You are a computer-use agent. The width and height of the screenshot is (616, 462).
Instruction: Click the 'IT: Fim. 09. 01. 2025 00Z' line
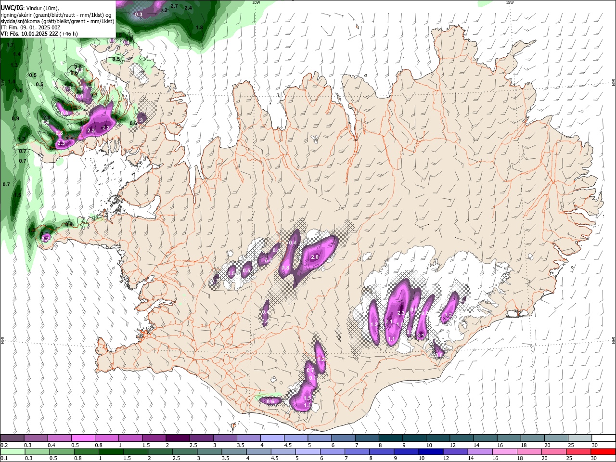pos(30,27)
